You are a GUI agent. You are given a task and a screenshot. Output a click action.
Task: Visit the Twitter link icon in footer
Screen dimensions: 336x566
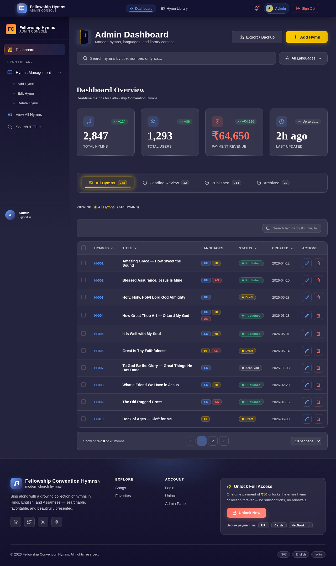(29, 522)
